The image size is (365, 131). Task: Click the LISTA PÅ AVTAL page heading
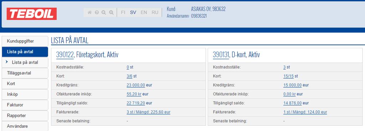coord(70,41)
